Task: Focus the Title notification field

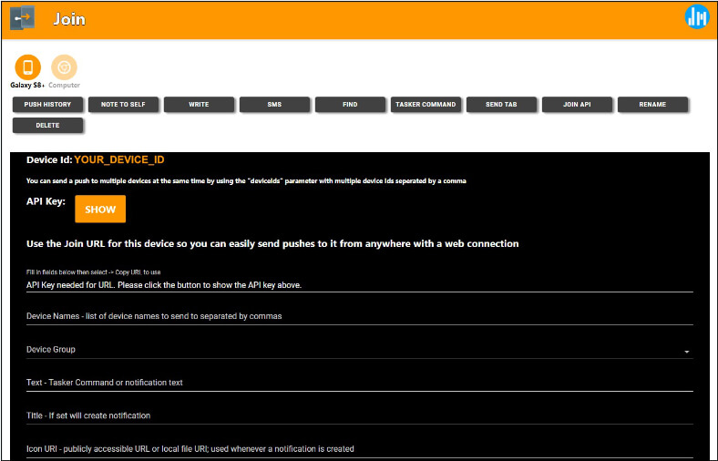Action: point(360,415)
